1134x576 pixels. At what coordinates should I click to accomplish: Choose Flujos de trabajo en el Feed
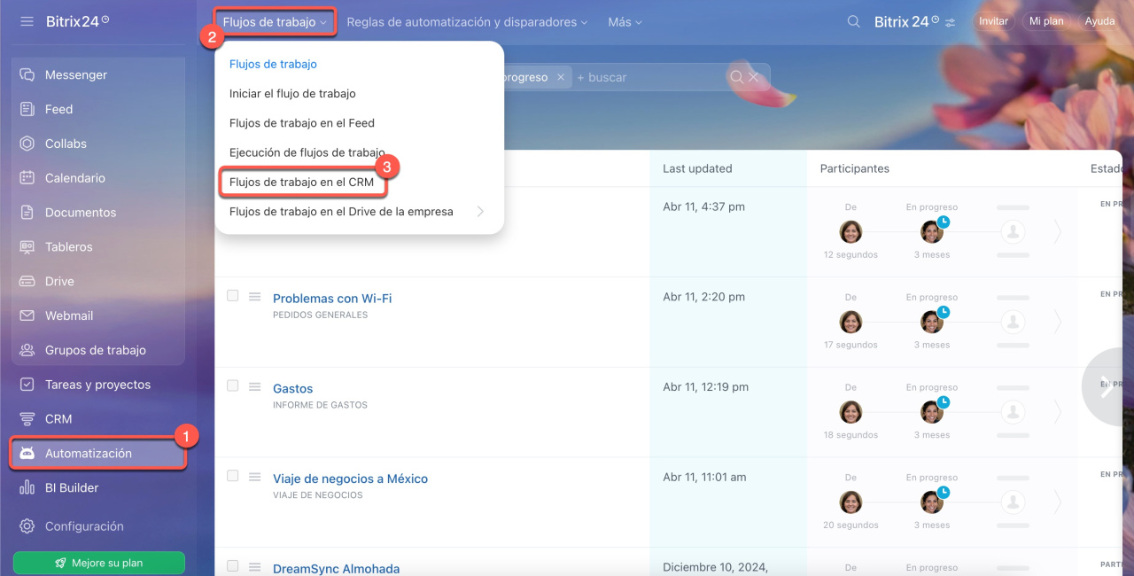coord(302,123)
